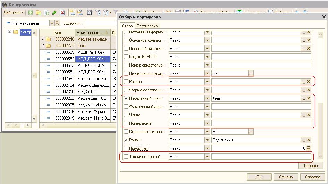Select row 000002567 Меддіагностика
Screen dimensions: 328x184
78,79
